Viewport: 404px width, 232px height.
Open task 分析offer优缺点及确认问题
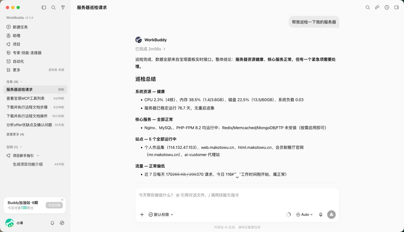pos(35,125)
